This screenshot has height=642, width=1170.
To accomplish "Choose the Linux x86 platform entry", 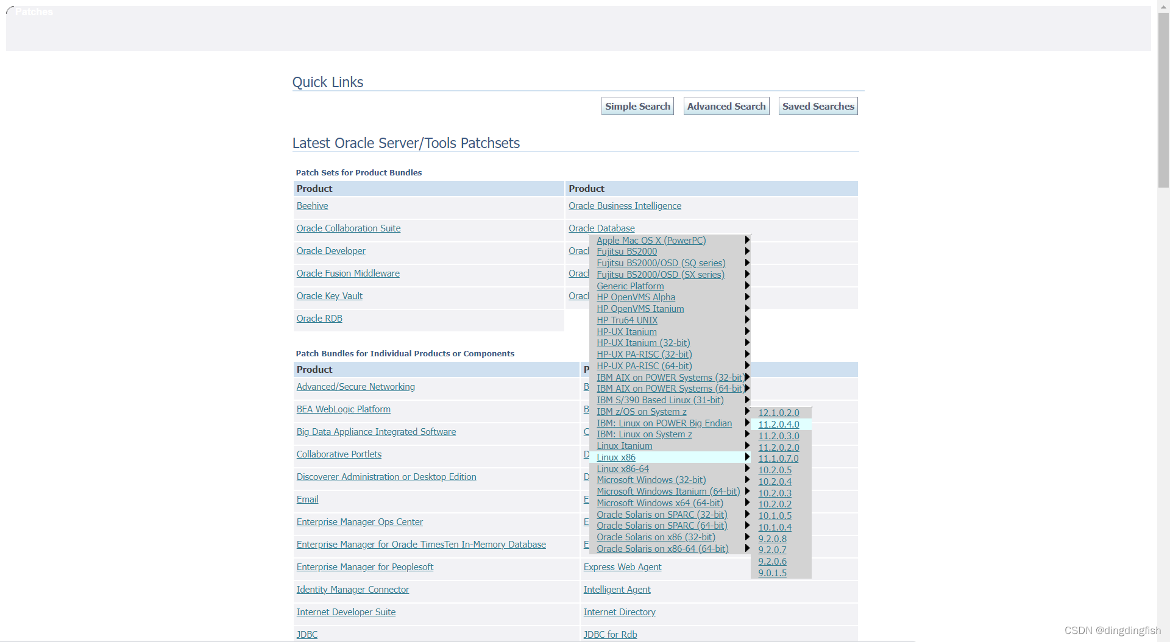I will [x=616, y=457].
